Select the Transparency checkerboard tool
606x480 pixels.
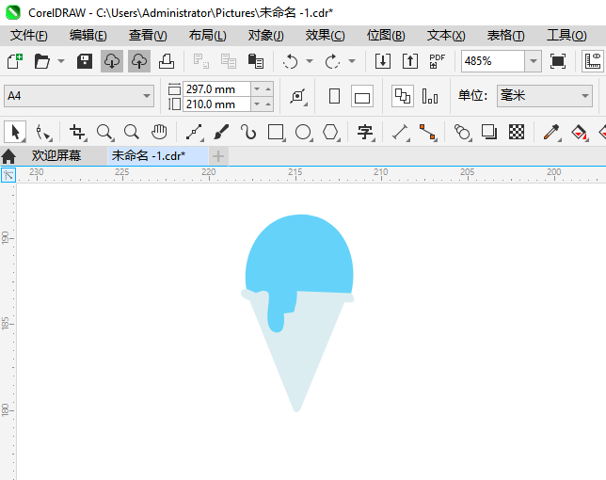517,132
